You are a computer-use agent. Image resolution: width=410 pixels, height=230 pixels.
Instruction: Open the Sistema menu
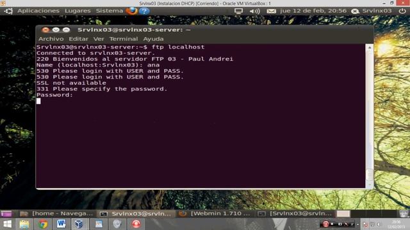[x=110, y=11]
